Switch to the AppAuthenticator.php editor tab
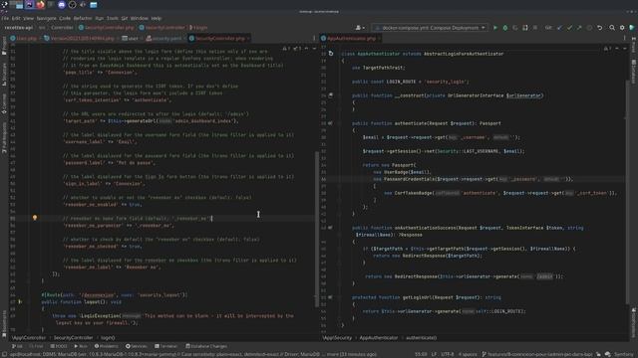 click(352, 38)
